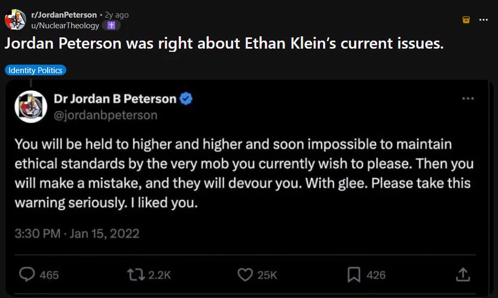Click Jordan Peterson's tweet profile picture
This screenshot has height=298, width=498.
click(x=31, y=106)
